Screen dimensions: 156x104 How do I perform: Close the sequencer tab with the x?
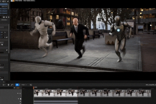tap(4, 82)
